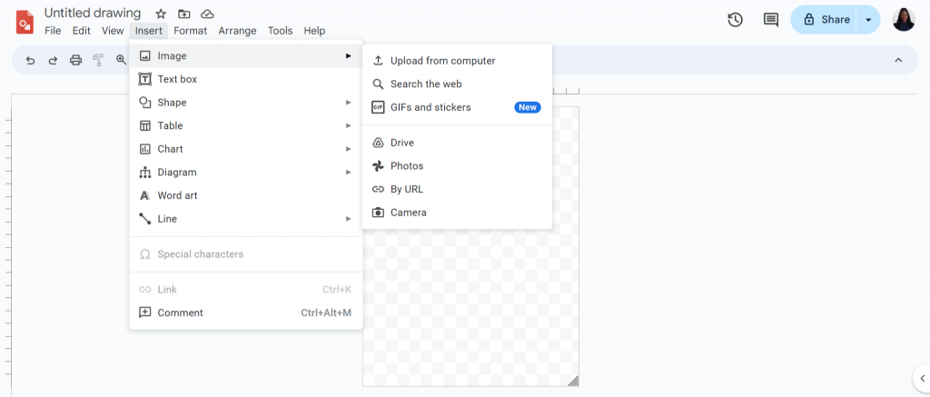Screen dimensions: 930x397
Task: Click the New badge beside GIFs
Action: (528, 107)
